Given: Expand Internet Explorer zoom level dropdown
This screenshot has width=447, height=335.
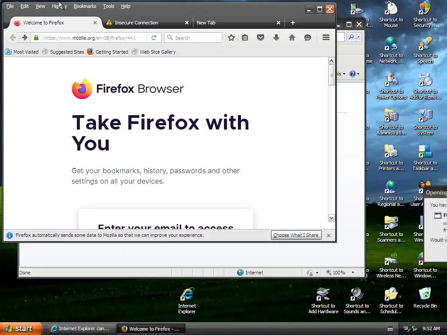Looking at the screenshot, I should [353, 273].
